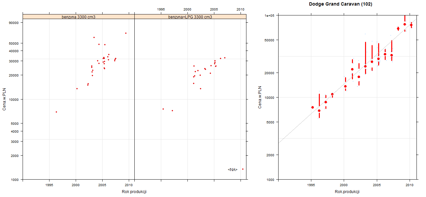426x197 pixels.
Task: Click the "2010" year label below the benzyna panel
Action: [x=129, y=185]
